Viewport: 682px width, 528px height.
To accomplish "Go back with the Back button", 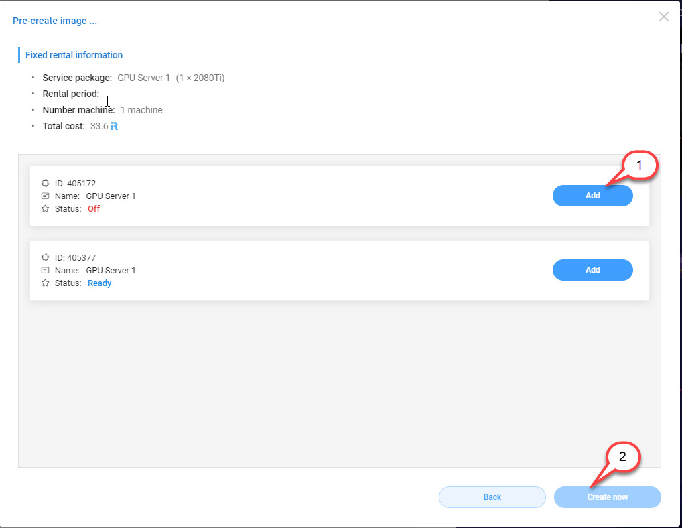I will [x=492, y=497].
